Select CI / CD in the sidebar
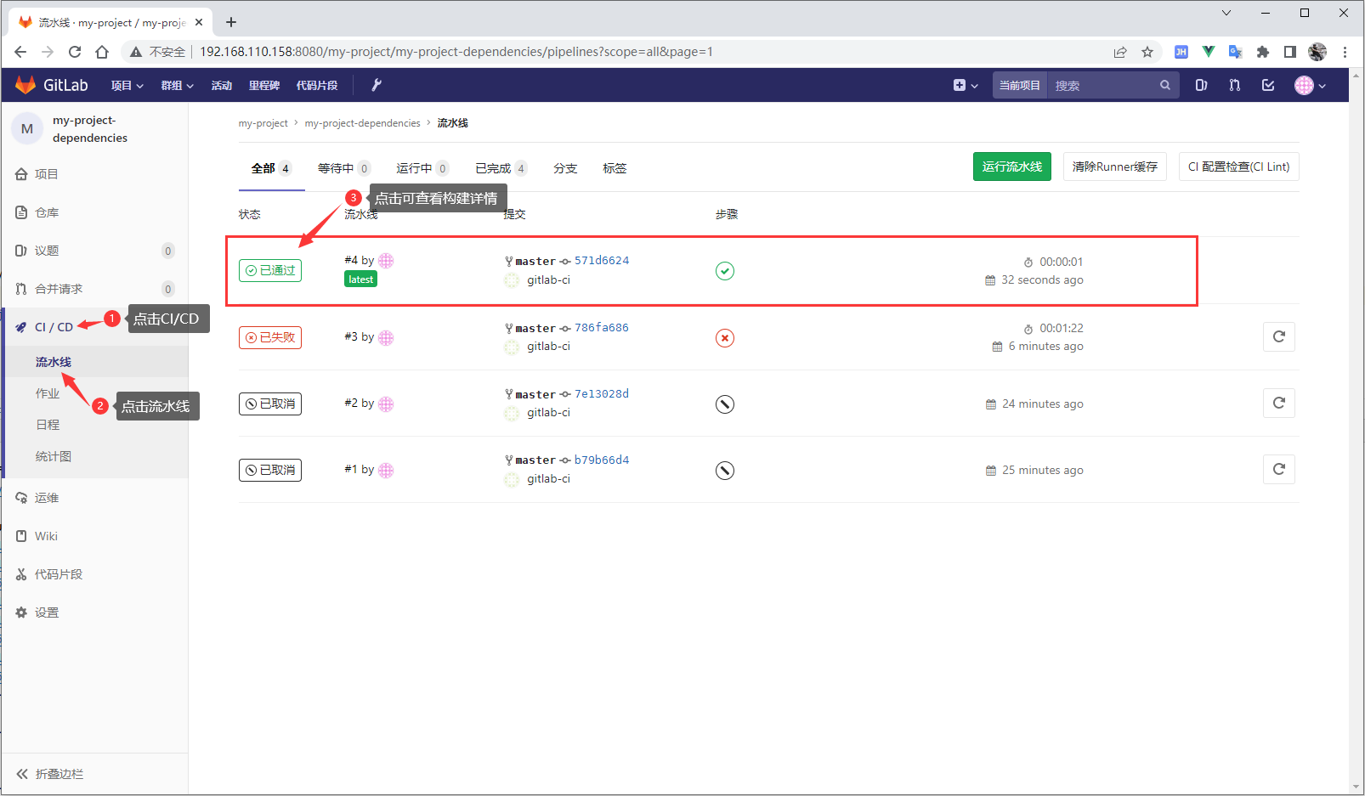Screen dimensions: 1365x796 [x=54, y=327]
